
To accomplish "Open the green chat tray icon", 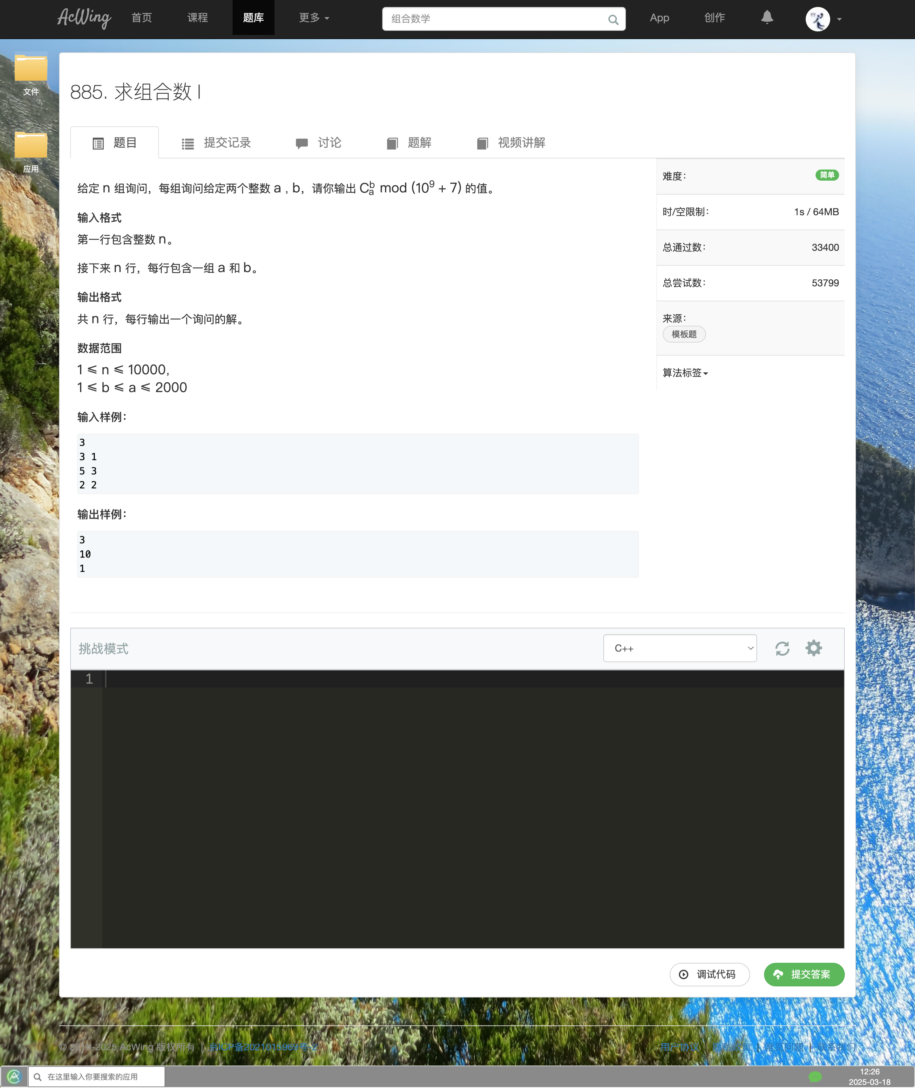I will pyautogui.click(x=816, y=1077).
